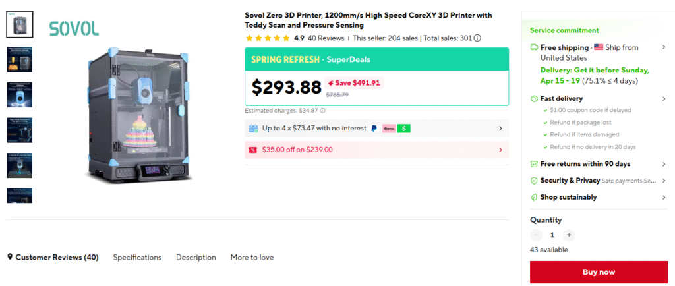Switch to the Specifications tab
Screen dimensions: 675x286
(x=137, y=258)
